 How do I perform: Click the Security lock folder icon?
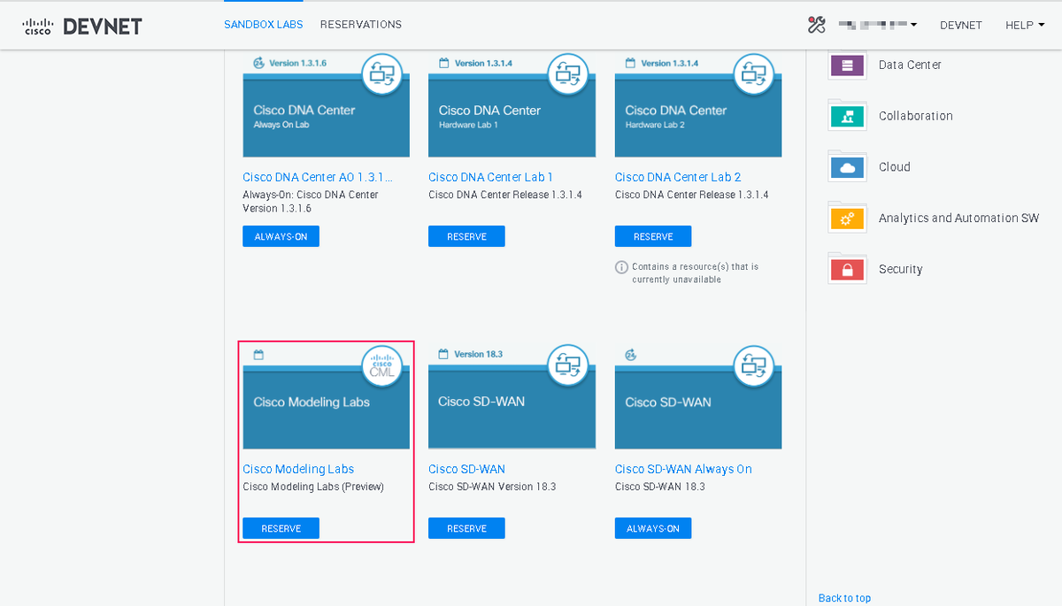point(847,269)
